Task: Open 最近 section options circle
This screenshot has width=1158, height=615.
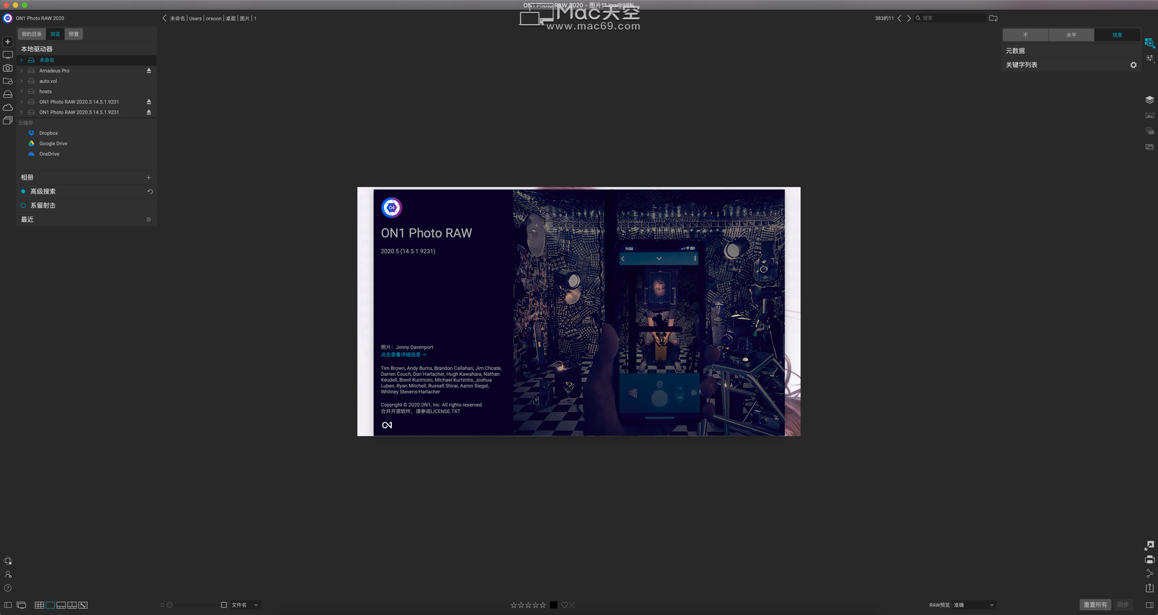Action: [x=148, y=219]
